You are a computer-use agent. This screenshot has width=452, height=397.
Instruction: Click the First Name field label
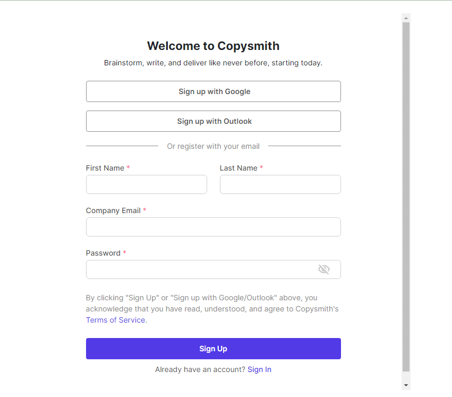[105, 168]
